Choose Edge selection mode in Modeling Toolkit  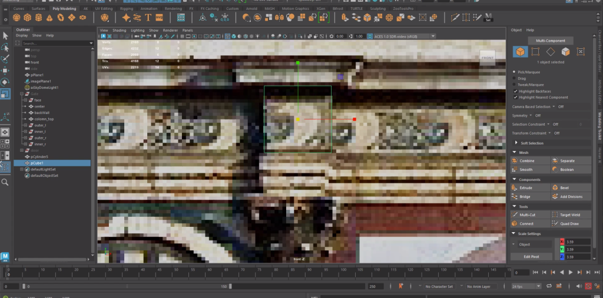coord(551,52)
